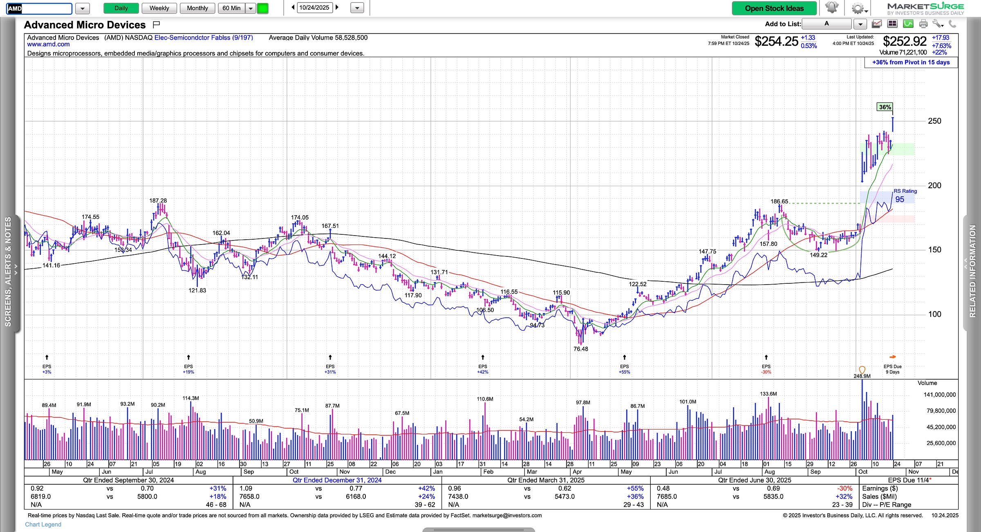Click the AMD symbol input field
The width and height of the screenshot is (981, 532).
tap(39, 8)
